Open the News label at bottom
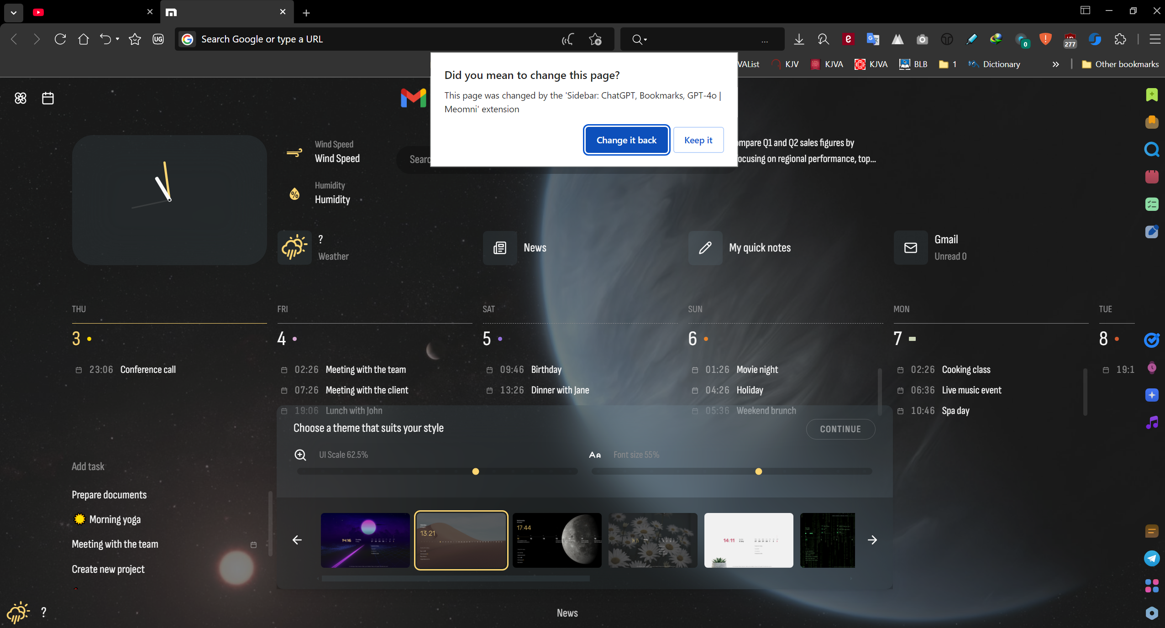This screenshot has width=1165, height=628. pyautogui.click(x=567, y=613)
